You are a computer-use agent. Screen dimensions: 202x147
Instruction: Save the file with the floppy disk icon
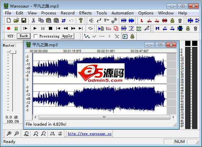(24, 20)
